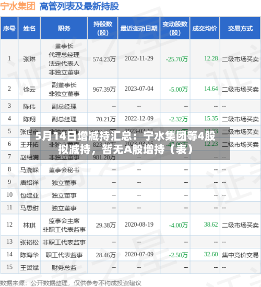Screen dimensions: 261x287
Task: Click the name 马溯嵘 in row 8
Action: pos(29,170)
